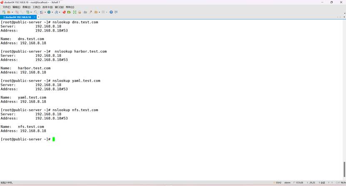Click the line Name: harbor.test.com

point(25,68)
